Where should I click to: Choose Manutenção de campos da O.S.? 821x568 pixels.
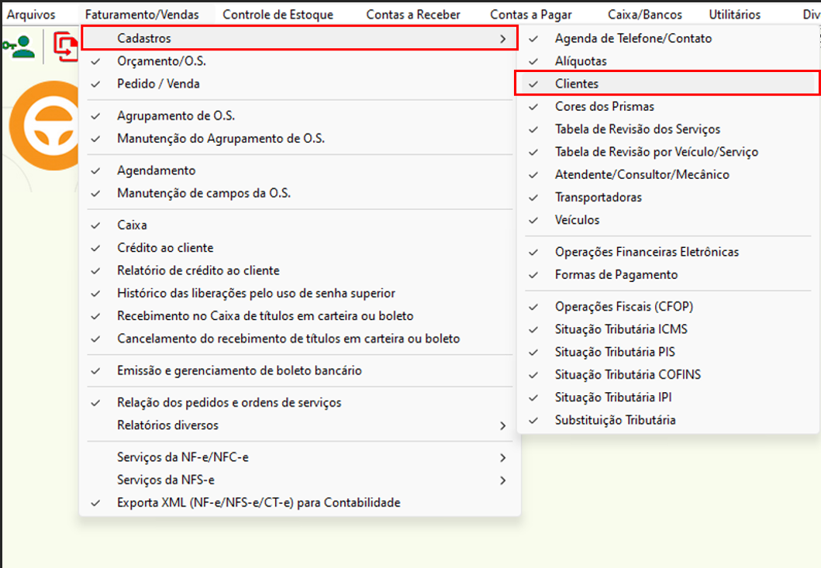pos(299,193)
